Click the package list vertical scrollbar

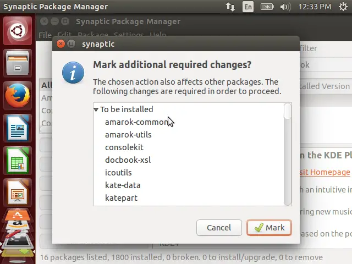[288, 154]
